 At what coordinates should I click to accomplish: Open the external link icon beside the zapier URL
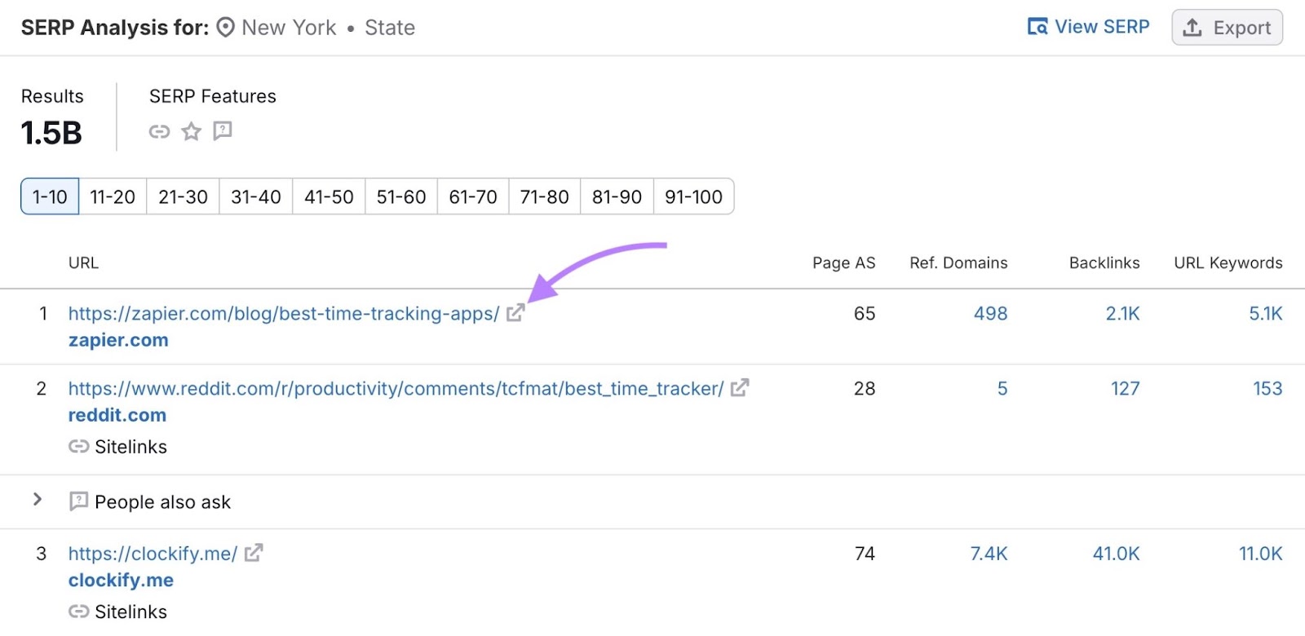(x=515, y=314)
